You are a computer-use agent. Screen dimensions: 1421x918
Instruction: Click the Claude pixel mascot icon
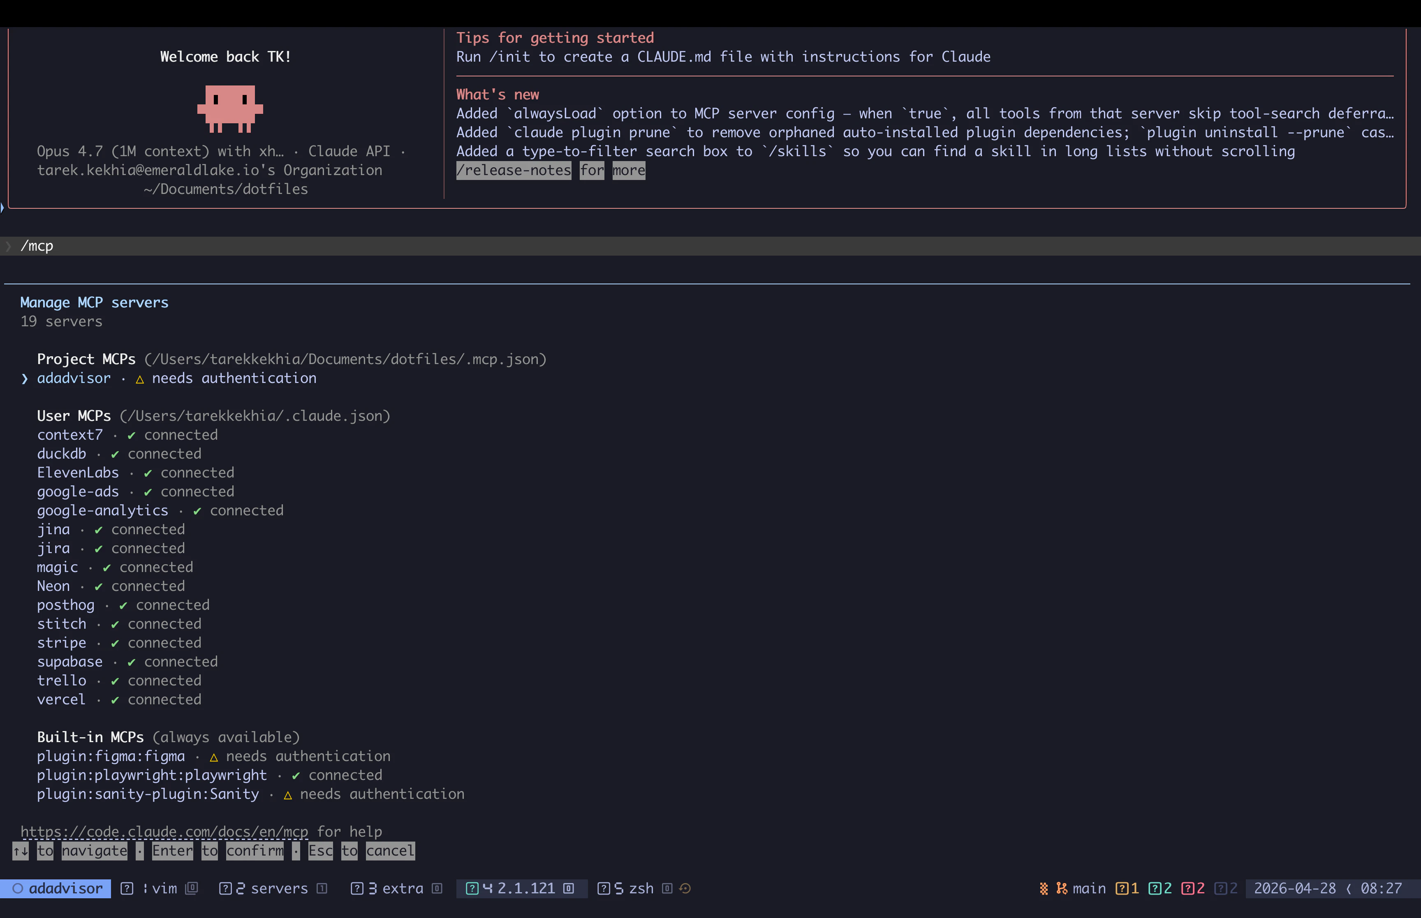click(230, 108)
